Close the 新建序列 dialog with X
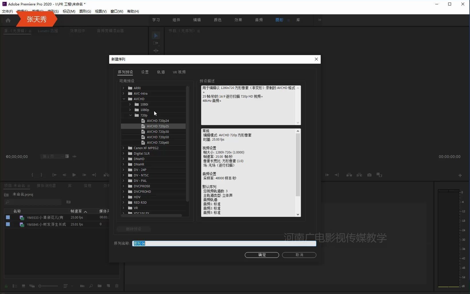The width and height of the screenshot is (470, 294). pos(316,59)
